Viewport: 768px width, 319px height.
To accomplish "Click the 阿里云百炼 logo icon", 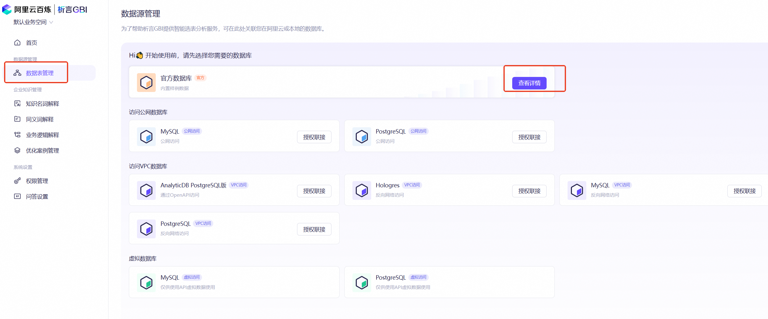I will pyautogui.click(x=7, y=10).
